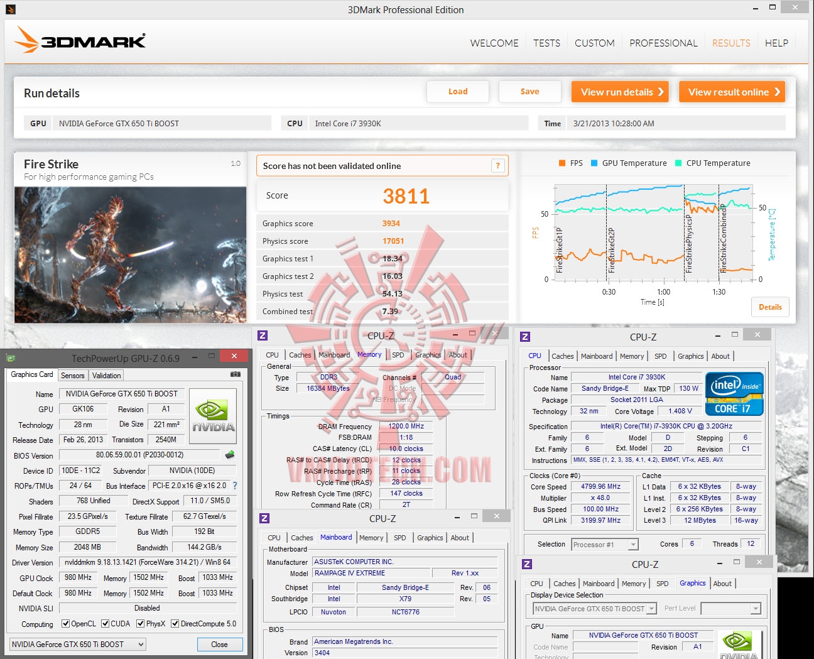Image resolution: width=814 pixels, height=659 pixels.
Task: Click the cyan CPU Temperature legend swatch
Action: click(678, 163)
